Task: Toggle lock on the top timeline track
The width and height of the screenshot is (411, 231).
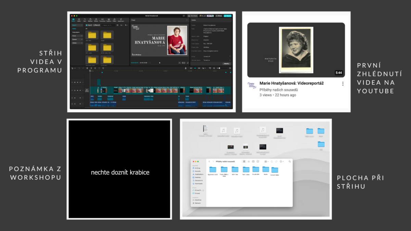Action: tap(74, 82)
